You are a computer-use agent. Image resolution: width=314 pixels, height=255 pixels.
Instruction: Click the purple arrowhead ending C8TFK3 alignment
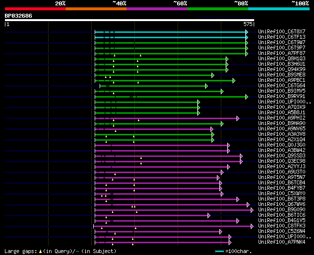[x=252, y=227]
